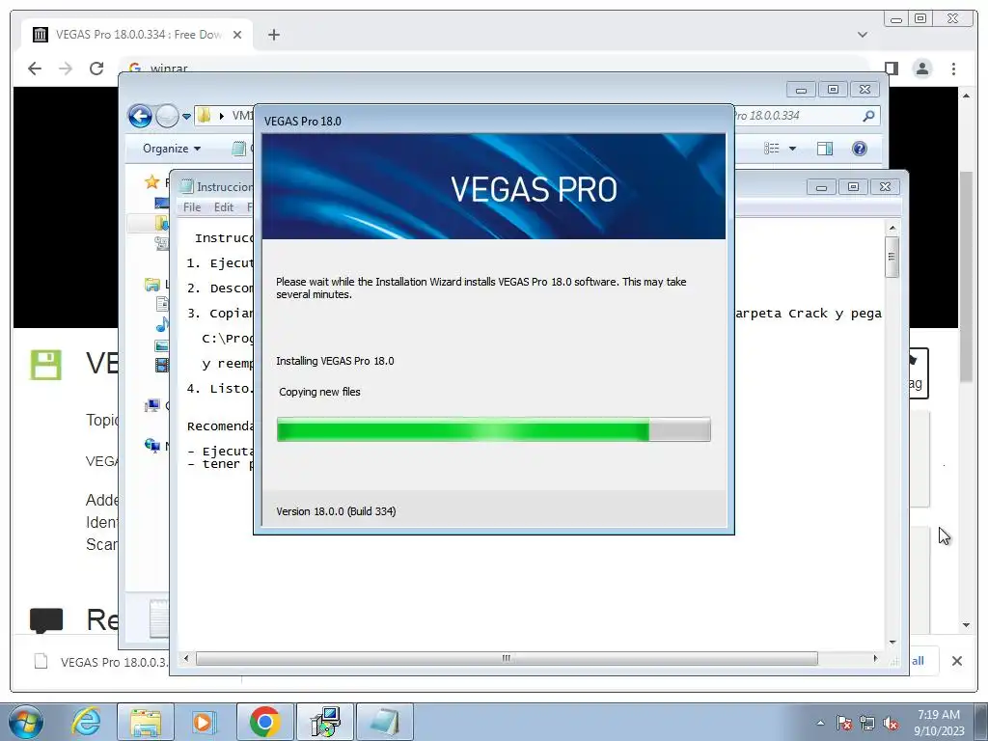Image resolution: width=988 pixels, height=741 pixels.
Task: Open Windows Explorer taskbar icon
Action: point(146,722)
